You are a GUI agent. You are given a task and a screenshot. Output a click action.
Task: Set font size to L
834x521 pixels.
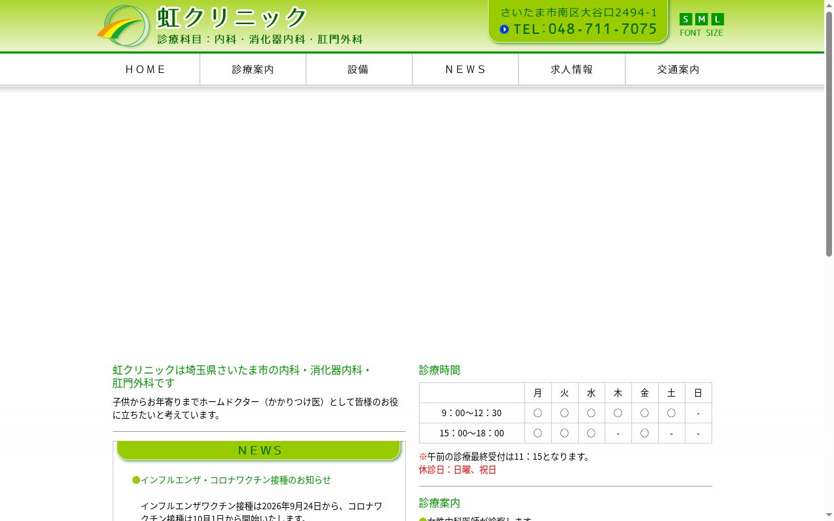(717, 19)
